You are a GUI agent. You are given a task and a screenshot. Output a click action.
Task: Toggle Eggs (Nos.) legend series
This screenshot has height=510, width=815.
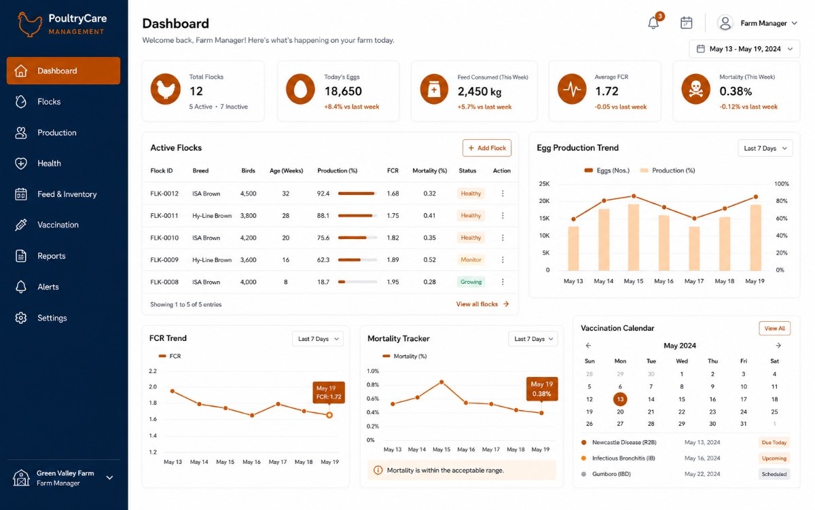click(606, 170)
